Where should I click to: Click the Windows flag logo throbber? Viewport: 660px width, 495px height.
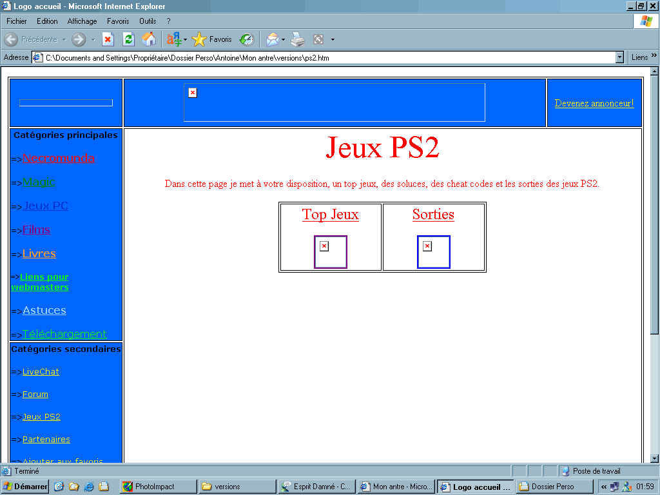point(646,21)
